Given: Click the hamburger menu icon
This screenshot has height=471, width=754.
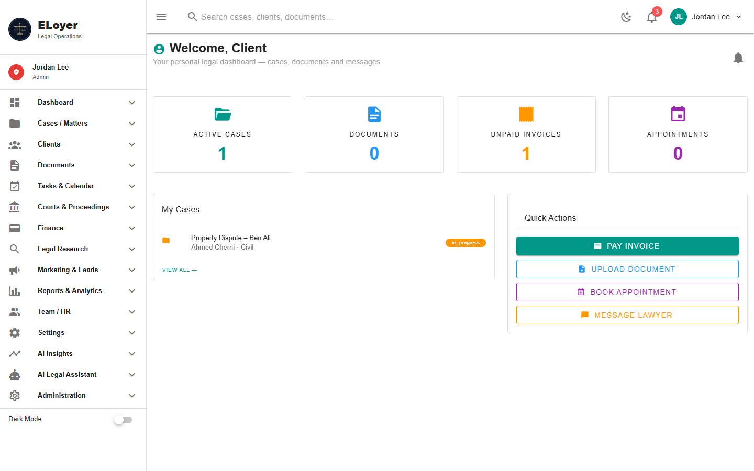Looking at the screenshot, I should [161, 17].
